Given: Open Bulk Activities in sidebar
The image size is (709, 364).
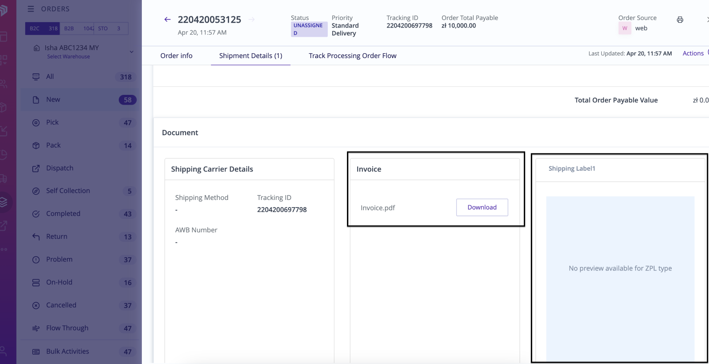Looking at the screenshot, I should pos(67,352).
